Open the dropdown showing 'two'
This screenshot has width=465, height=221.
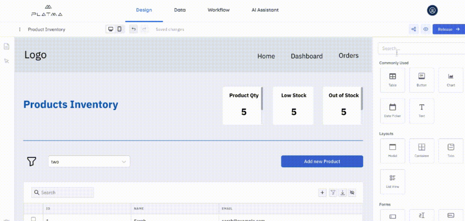point(89,161)
